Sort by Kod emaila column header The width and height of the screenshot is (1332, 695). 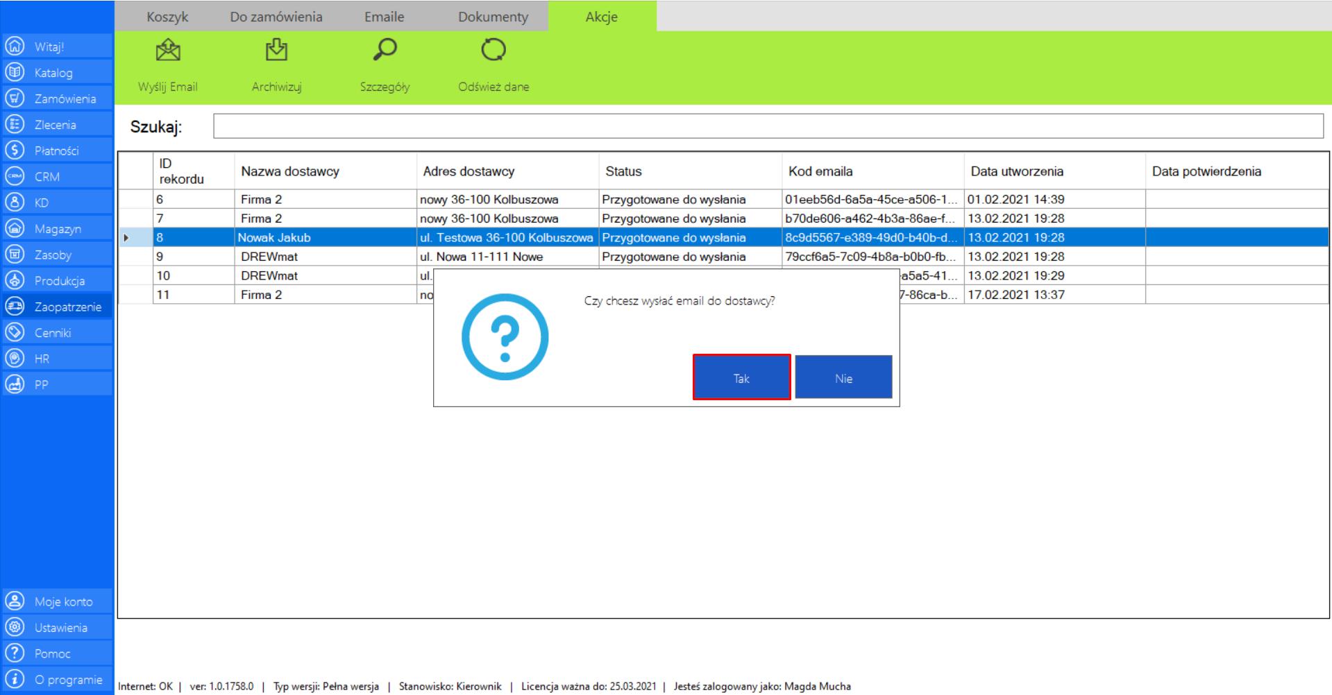(x=872, y=171)
